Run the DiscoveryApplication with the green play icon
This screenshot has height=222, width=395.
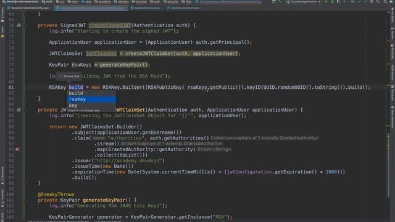coord(326,2)
